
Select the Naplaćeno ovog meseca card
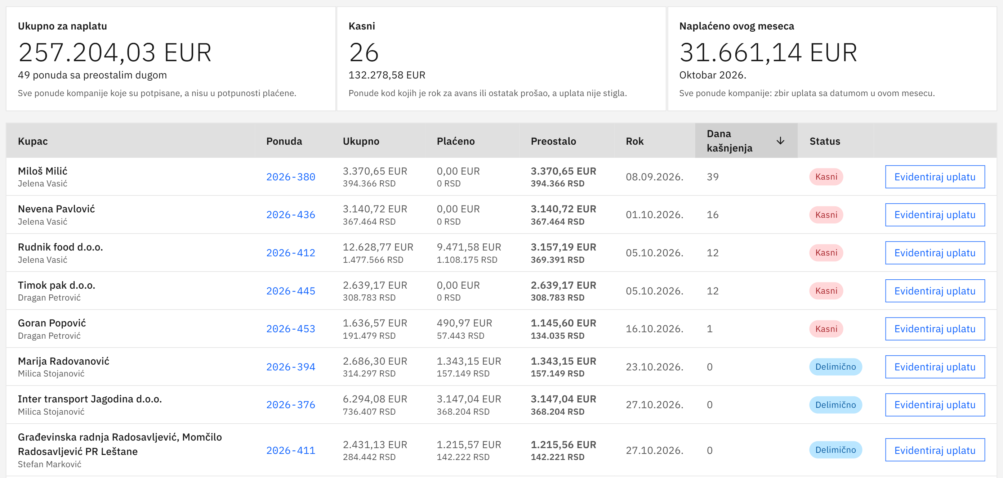[x=832, y=59]
